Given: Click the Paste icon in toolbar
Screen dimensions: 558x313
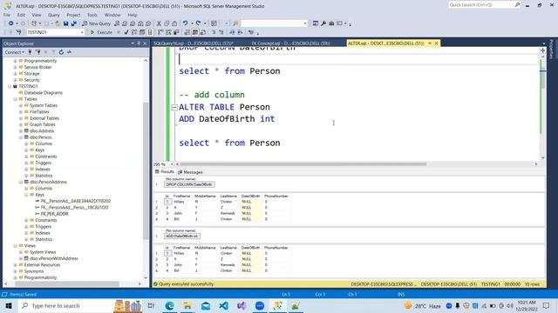Looking at the screenshot, I should point(174,23).
